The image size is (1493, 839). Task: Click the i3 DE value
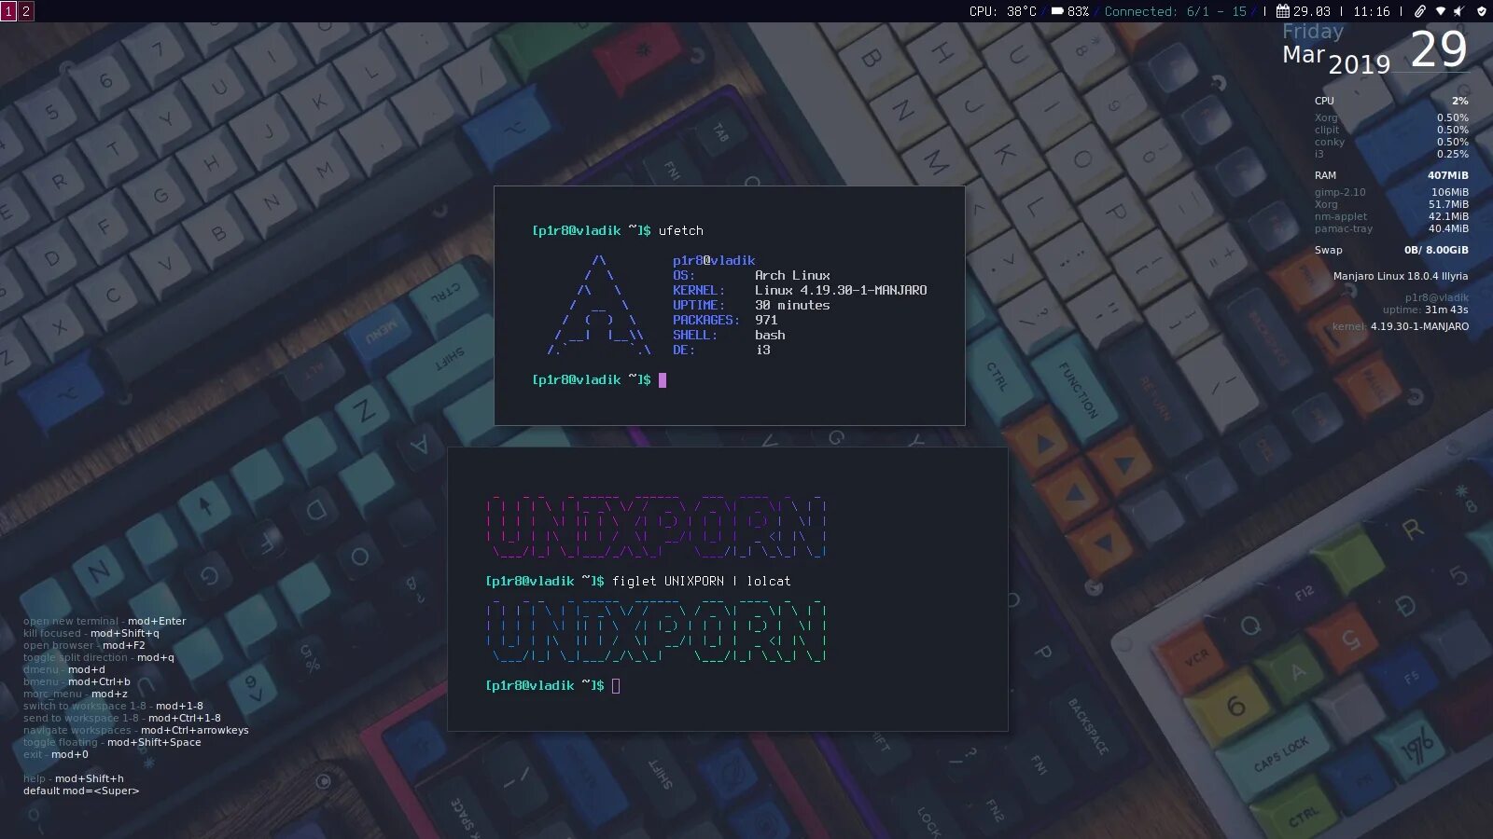762,350
